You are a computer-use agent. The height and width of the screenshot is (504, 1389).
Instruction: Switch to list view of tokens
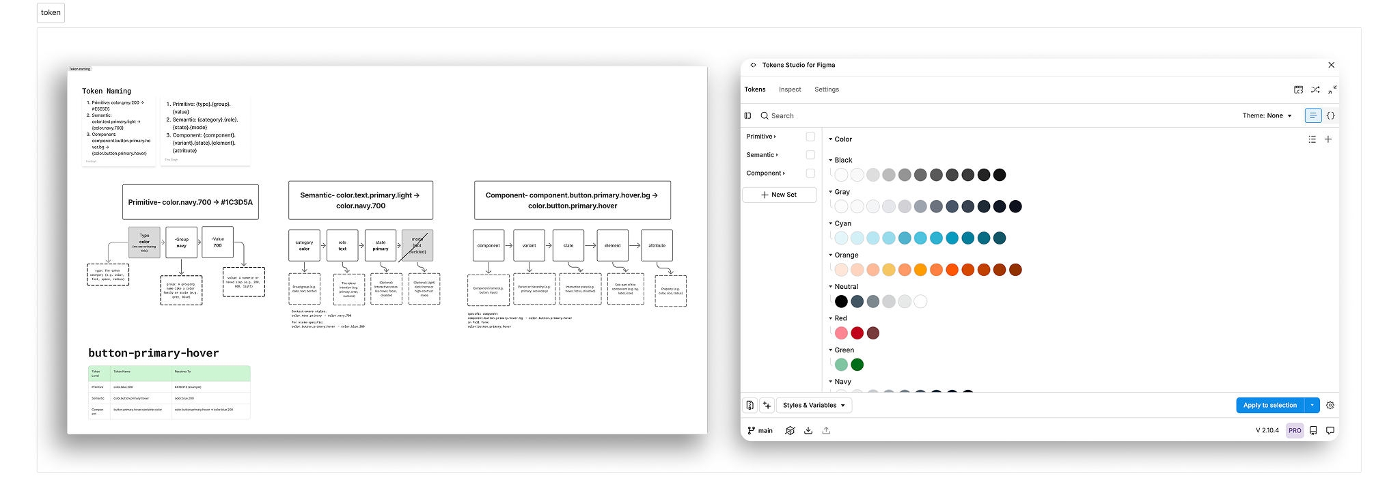(x=1313, y=116)
